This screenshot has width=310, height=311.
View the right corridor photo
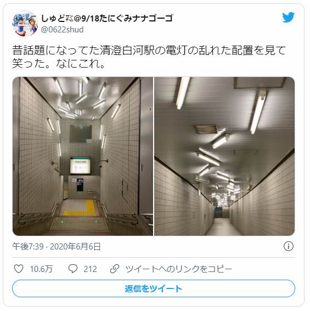(224, 156)
